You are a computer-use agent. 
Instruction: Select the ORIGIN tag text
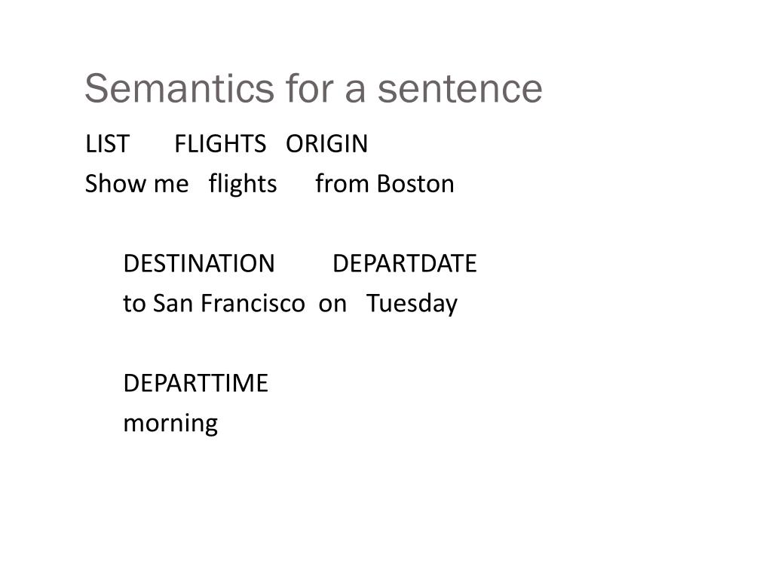tap(327, 144)
